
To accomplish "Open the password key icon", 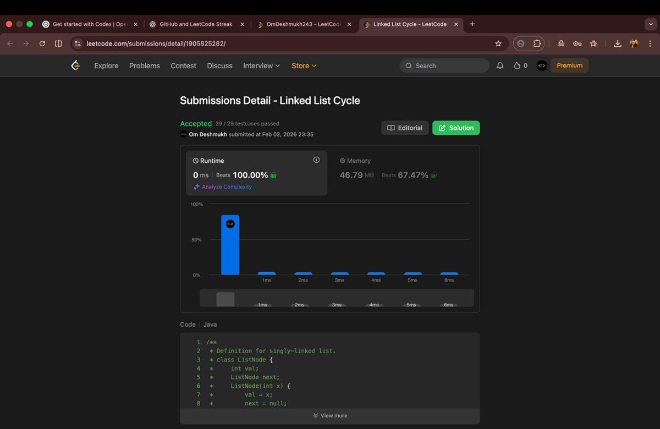I will coord(577,43).
